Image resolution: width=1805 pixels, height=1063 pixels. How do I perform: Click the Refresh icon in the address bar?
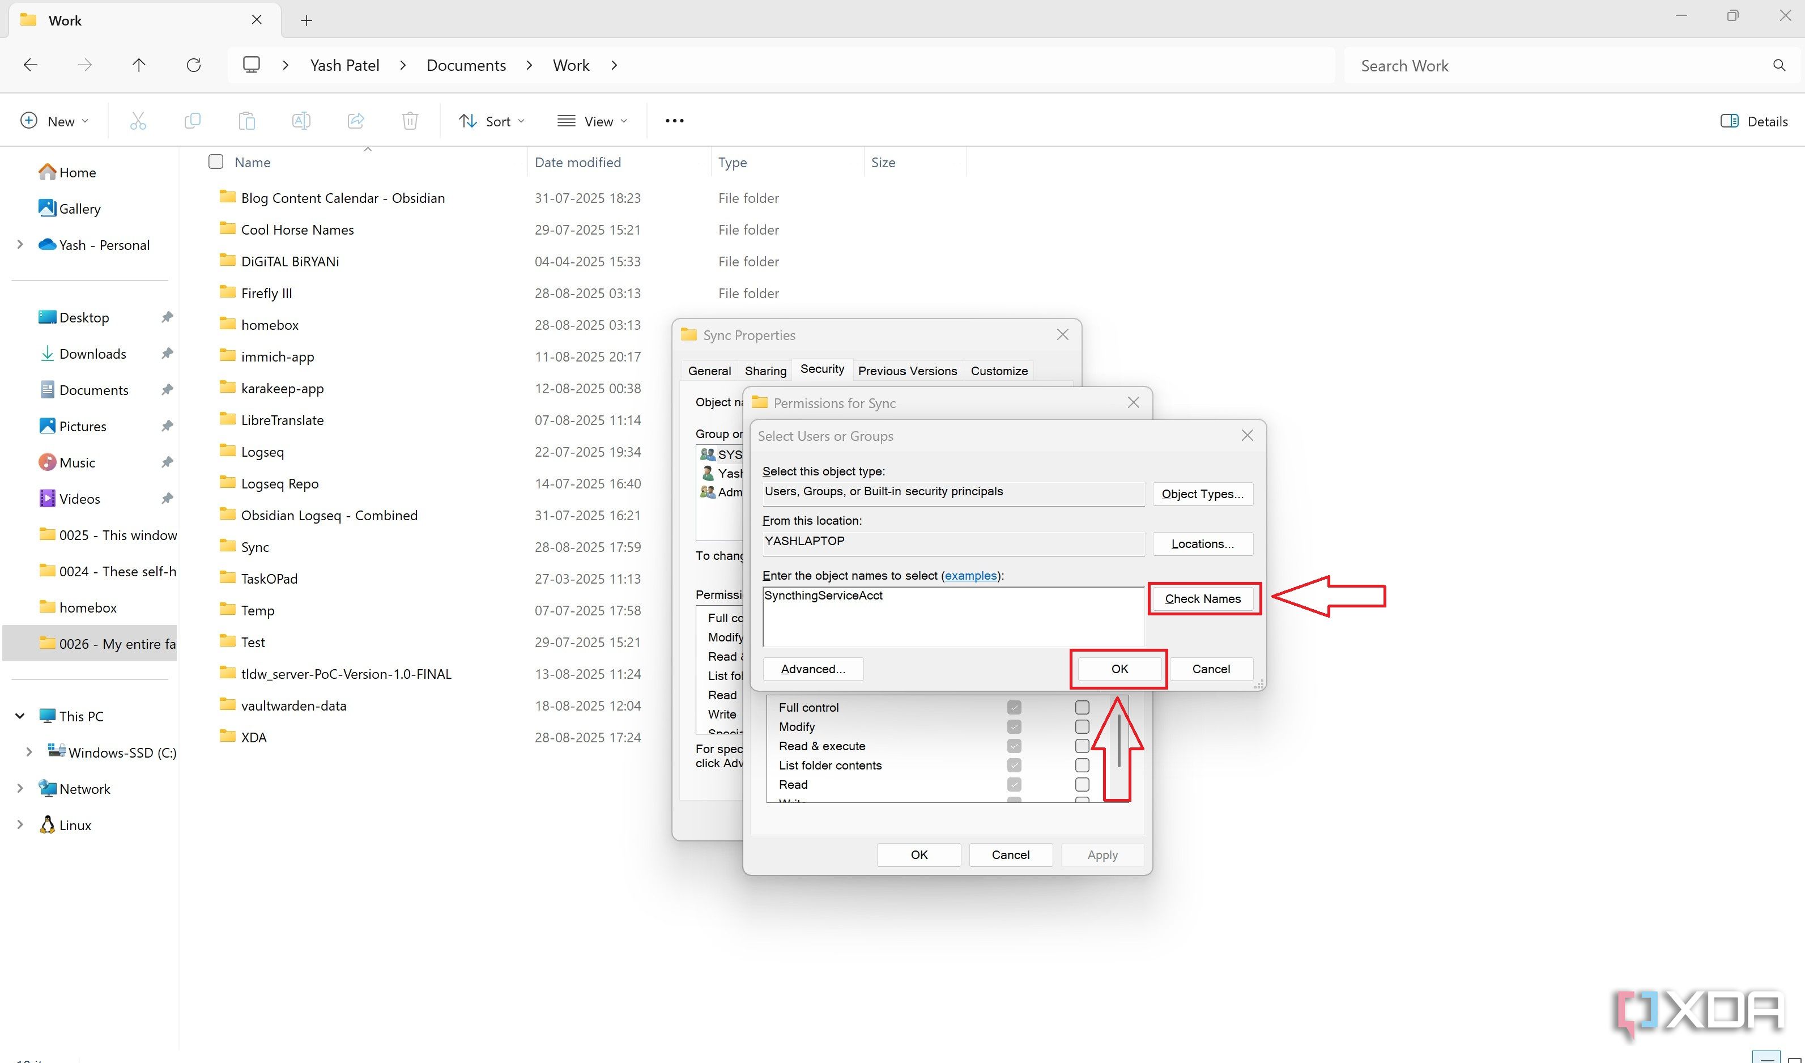click(x=193, y=65)
